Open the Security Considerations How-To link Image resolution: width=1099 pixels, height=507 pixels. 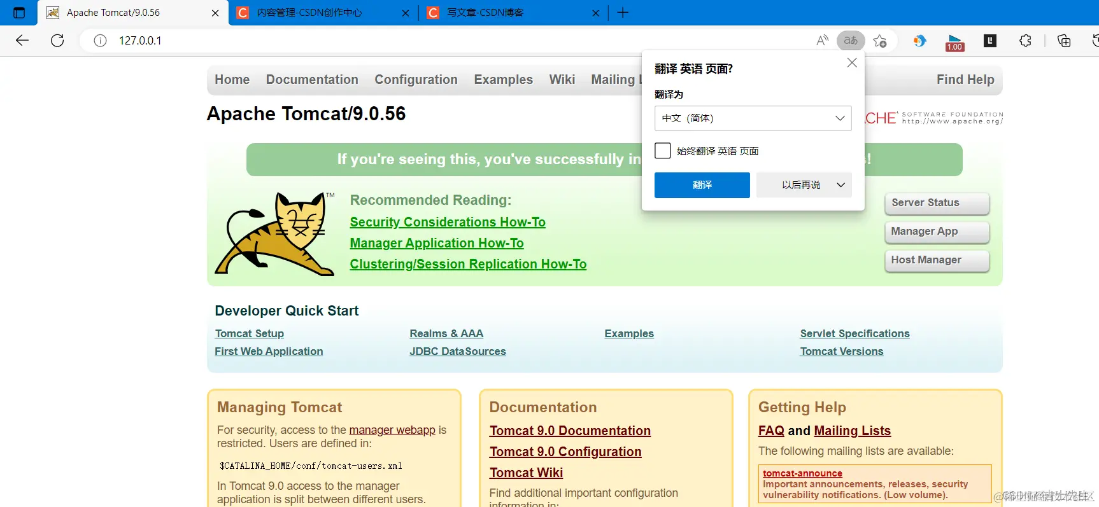coord(448,222)
